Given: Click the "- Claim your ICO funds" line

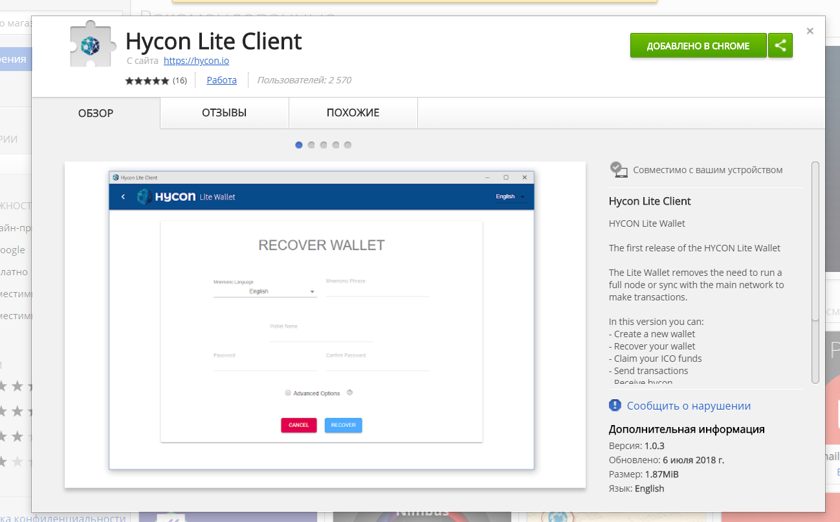Looking at the screenshot, I should coord(656,359).
